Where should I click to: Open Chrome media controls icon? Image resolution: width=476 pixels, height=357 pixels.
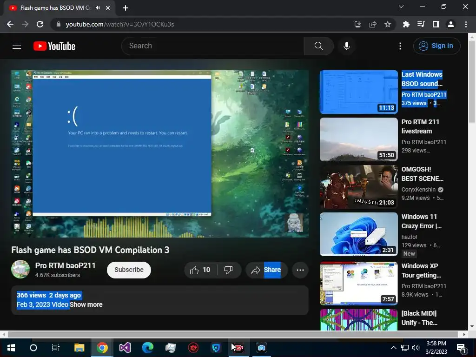(421, 24)
